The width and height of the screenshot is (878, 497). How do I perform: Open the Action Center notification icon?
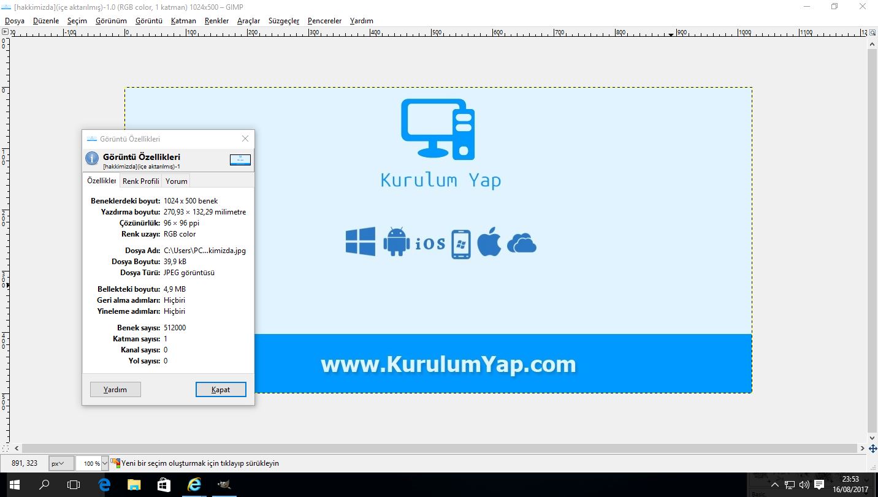[x=819, y=485]
